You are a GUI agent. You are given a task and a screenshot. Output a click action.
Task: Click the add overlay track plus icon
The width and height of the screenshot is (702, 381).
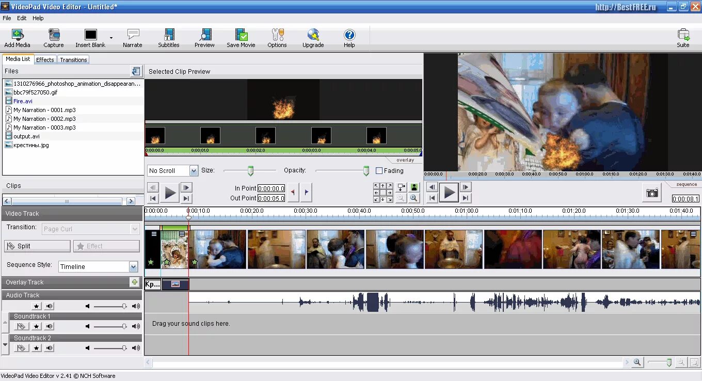[135, 282]
